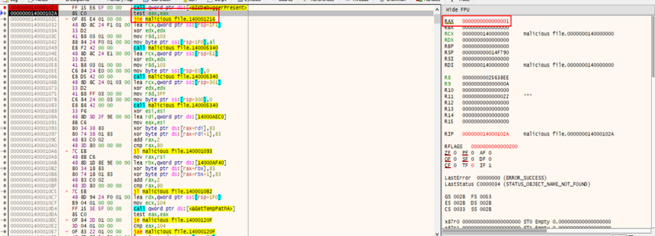Screen dimensions: 655x236
Task: Select the RAX register value
Action: (485, 20)
